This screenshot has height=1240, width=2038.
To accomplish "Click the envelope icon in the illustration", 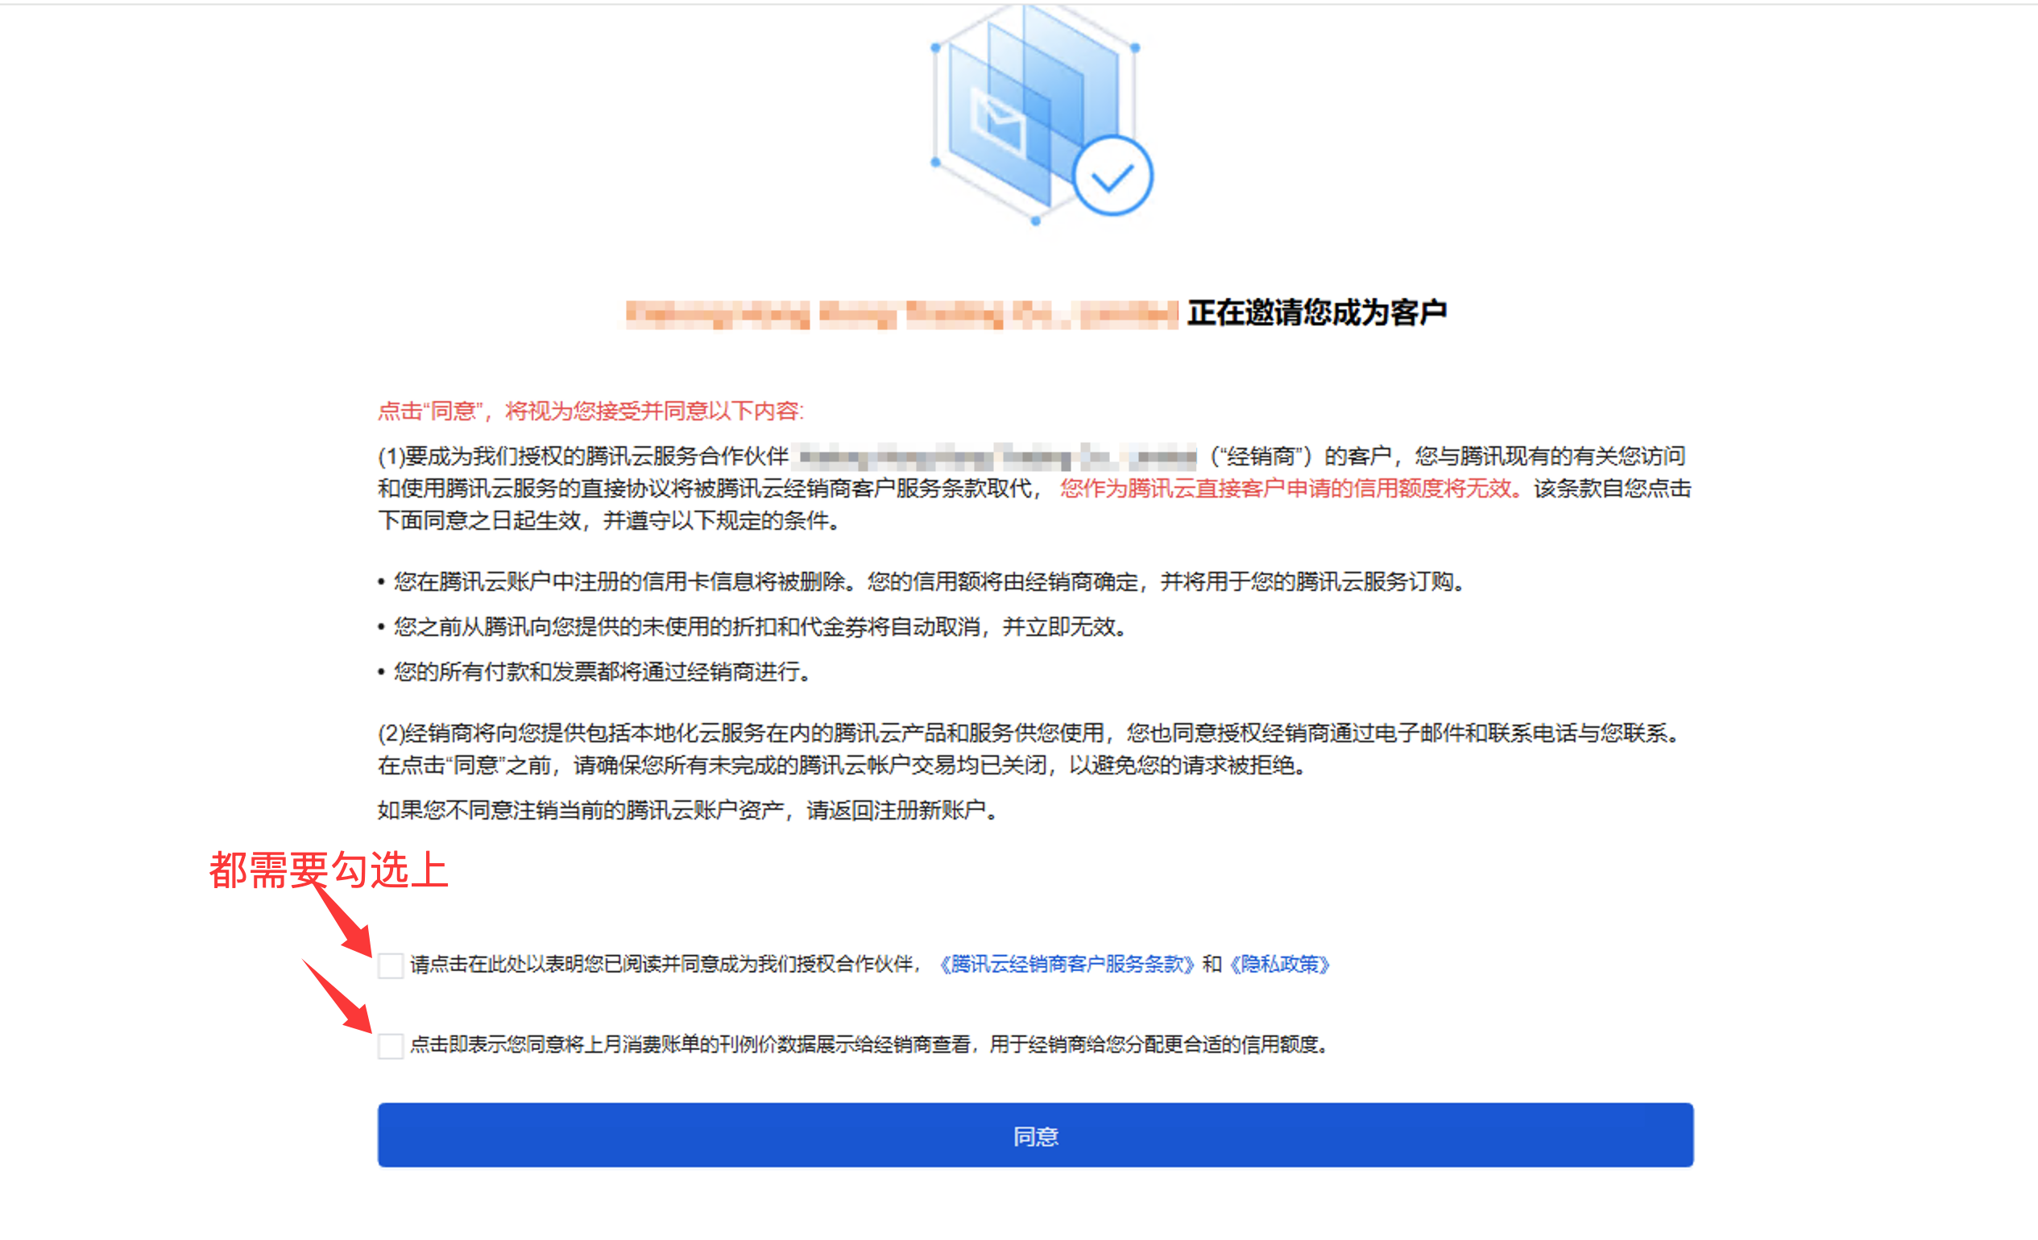I will (x=998, y=122).
